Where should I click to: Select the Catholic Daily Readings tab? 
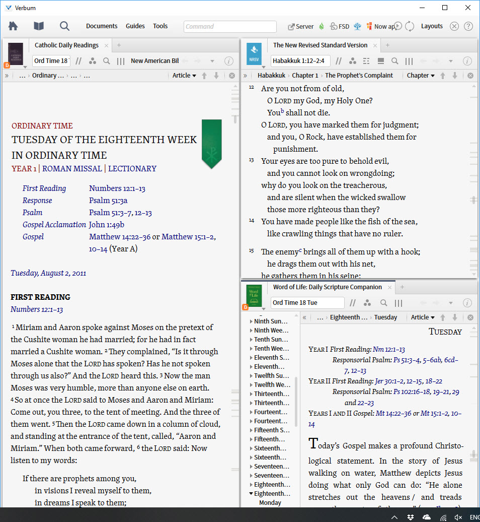66,45
